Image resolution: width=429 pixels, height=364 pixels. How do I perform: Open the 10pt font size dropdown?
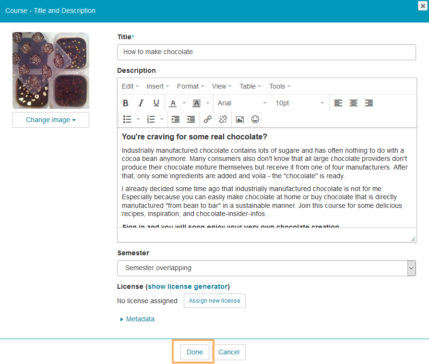(x=299, y=103)
